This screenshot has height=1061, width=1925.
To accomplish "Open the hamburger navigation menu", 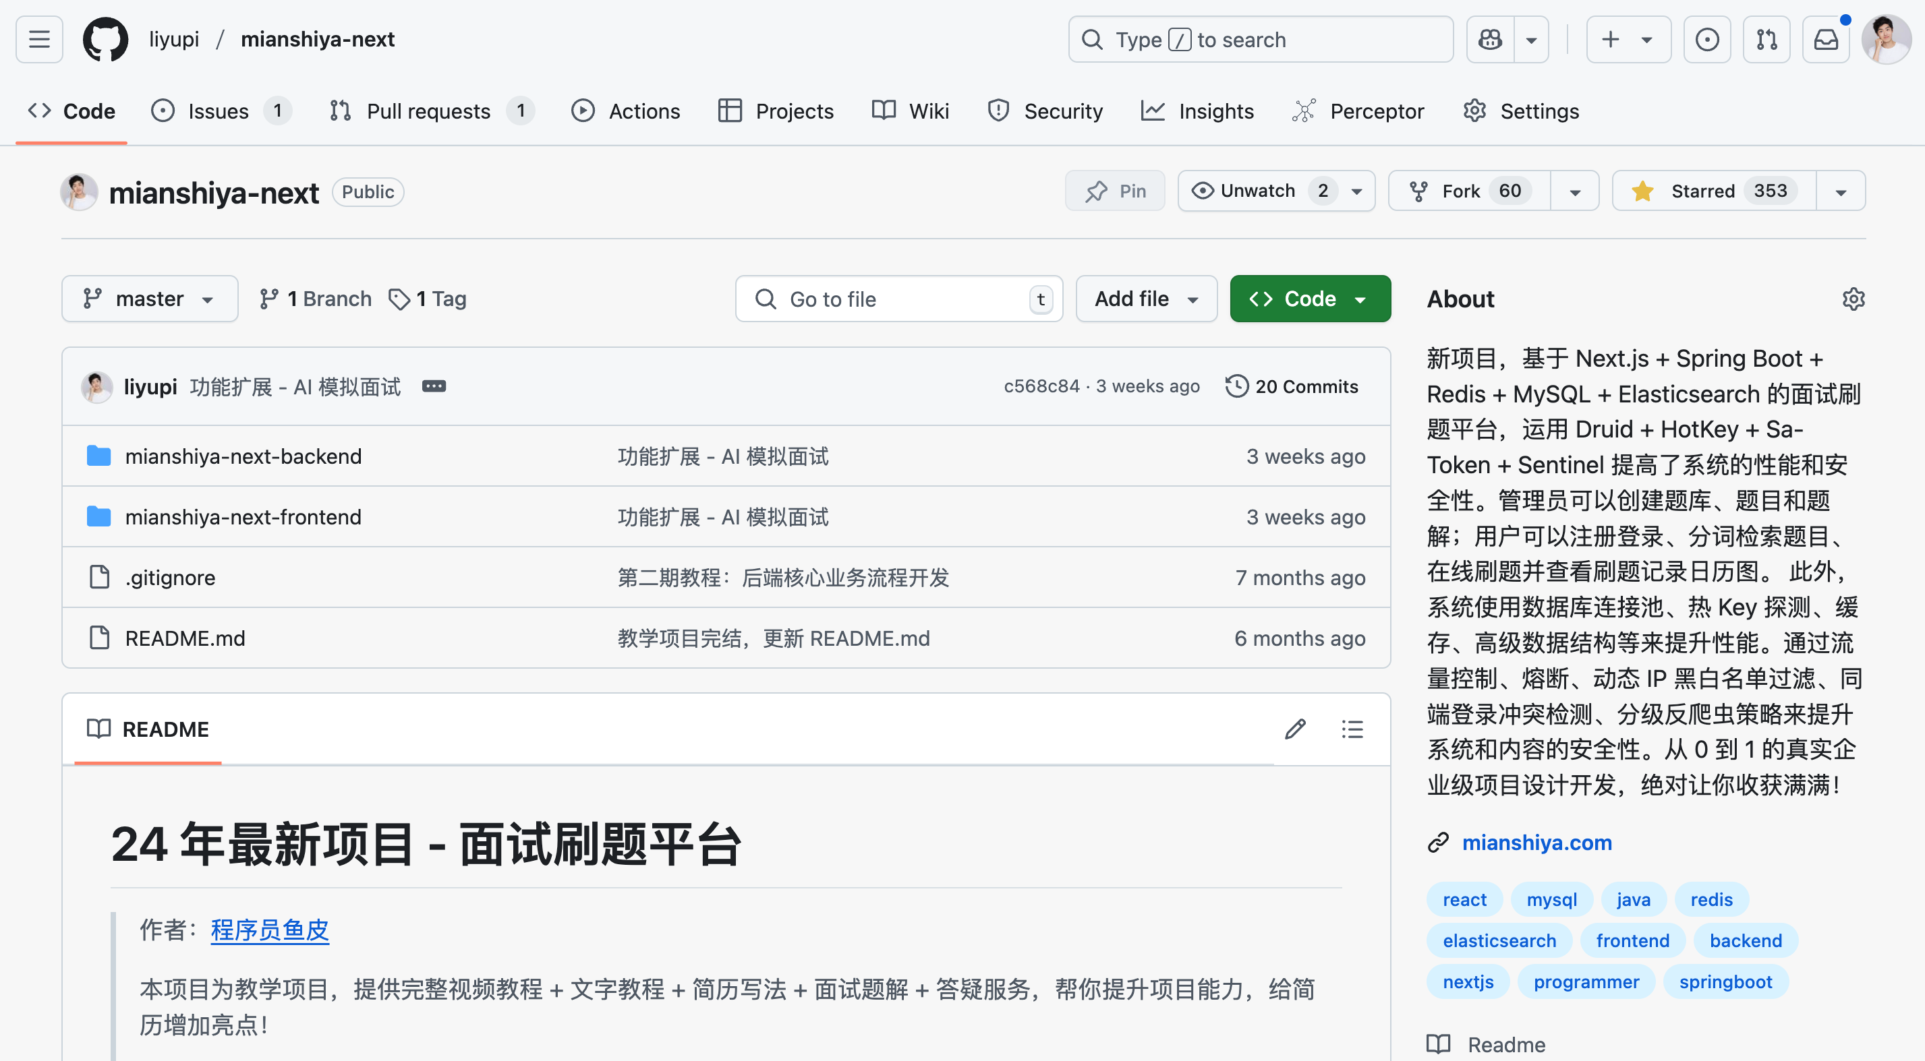I will tap(39, 39).
